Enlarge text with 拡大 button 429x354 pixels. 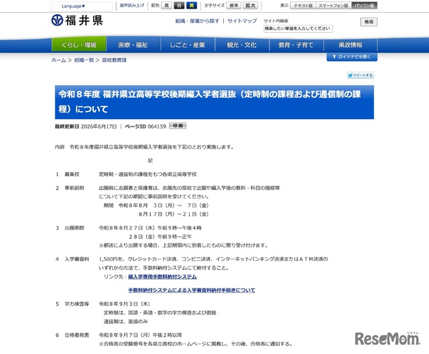[250, 5]
